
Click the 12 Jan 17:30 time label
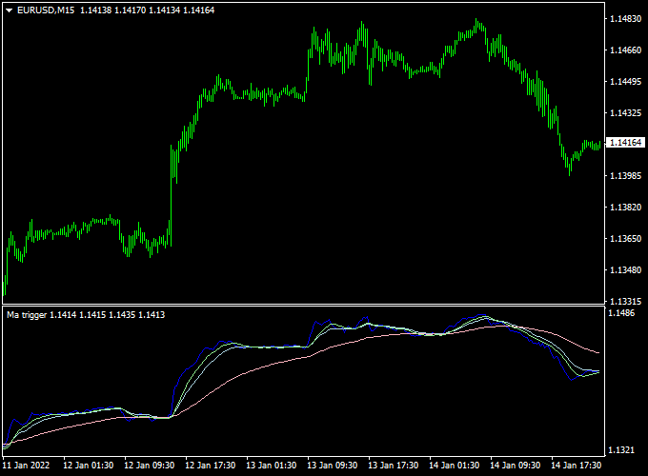coord(211,466)
